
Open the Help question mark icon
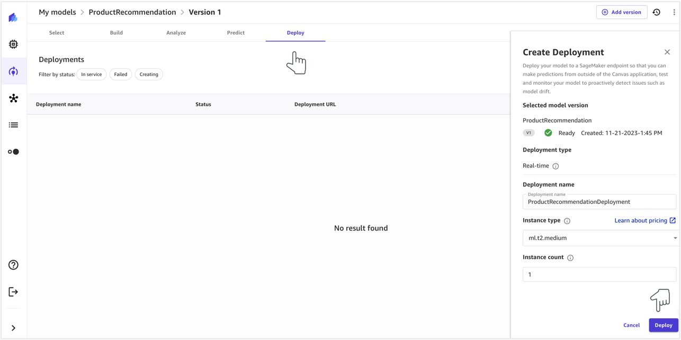[13, 265]
